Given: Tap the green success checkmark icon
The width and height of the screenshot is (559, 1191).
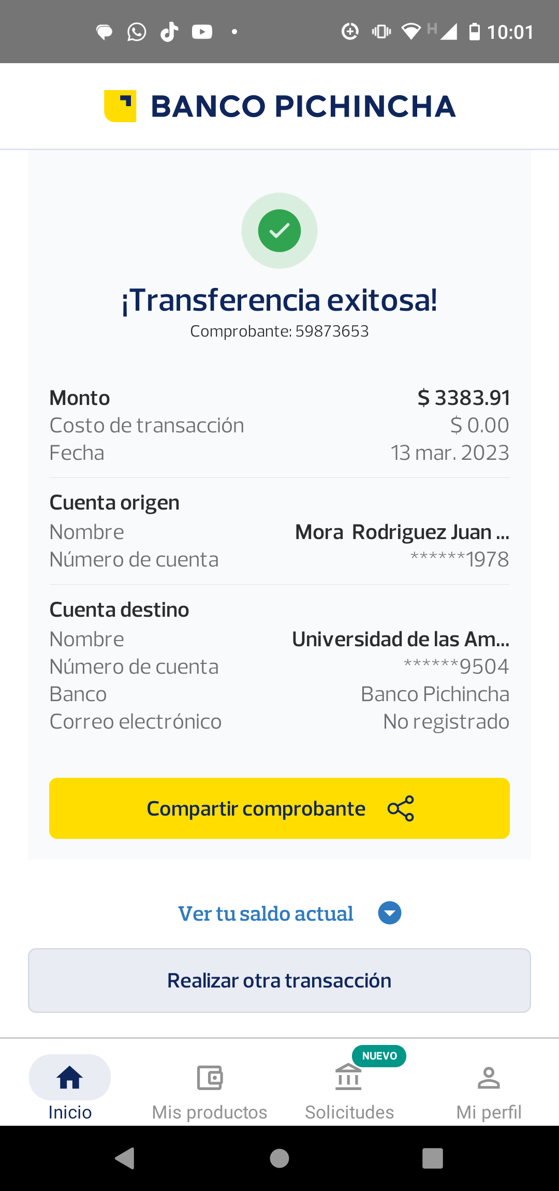Looking at the screenshot, I should pos(279,230).
